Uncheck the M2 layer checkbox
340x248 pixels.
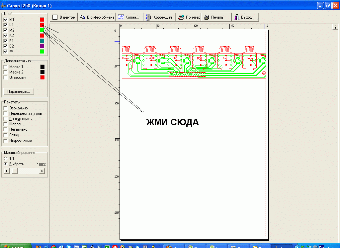coord(5,30)
